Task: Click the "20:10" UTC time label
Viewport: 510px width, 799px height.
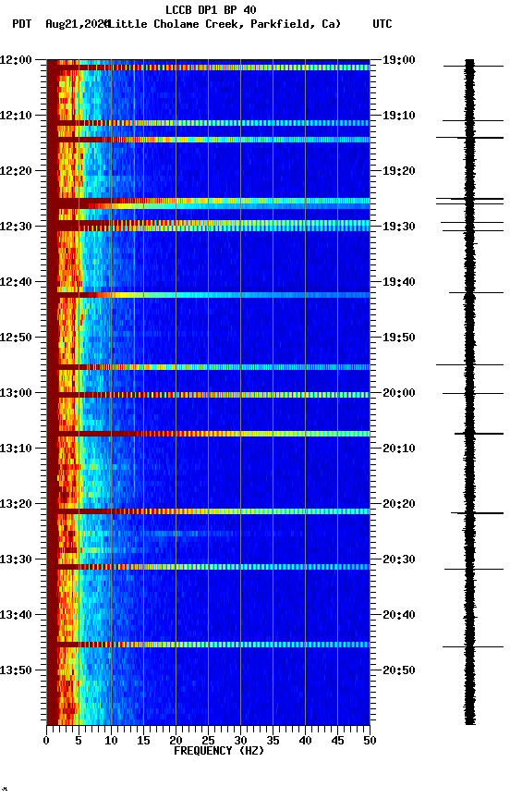Action: (399, 449)
